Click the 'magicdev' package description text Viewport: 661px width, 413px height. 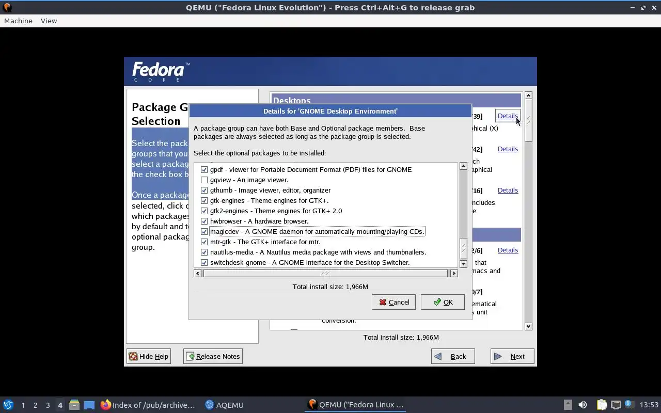pyautogui.click(x=317, y=231)
